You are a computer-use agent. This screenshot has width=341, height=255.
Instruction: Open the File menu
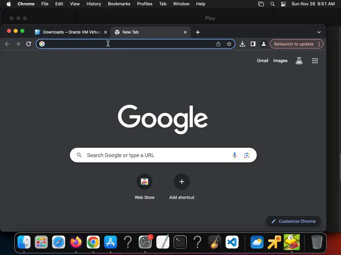point(45,4)
